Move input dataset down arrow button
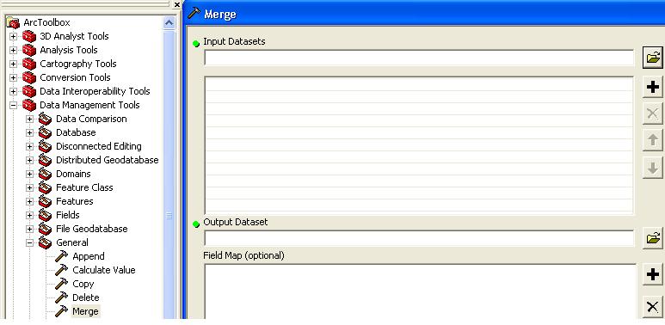This screenshot has width=665, height=325. (x=653, y=168)
